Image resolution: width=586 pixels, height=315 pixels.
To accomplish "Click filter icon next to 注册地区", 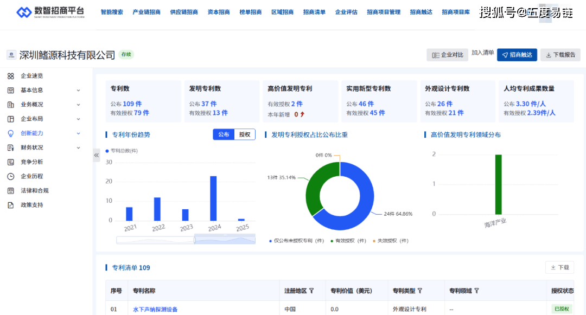I will 311,291.
